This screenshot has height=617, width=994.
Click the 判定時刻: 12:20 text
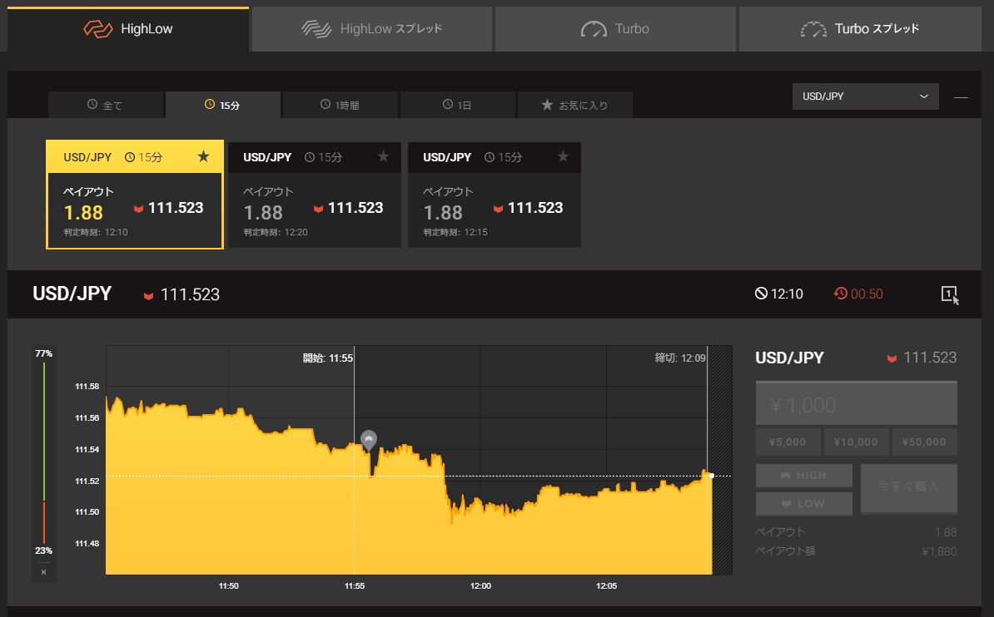(x=276, y=233)
